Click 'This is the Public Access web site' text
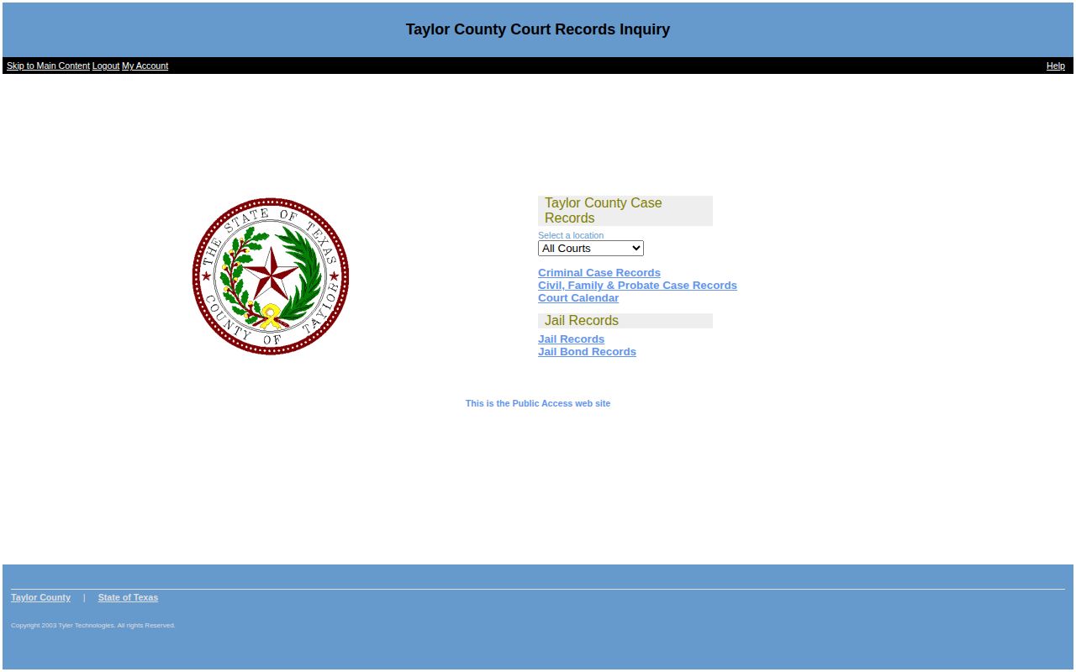The image size is (1076, 672). pyautogui.click(x=538, y=403)
